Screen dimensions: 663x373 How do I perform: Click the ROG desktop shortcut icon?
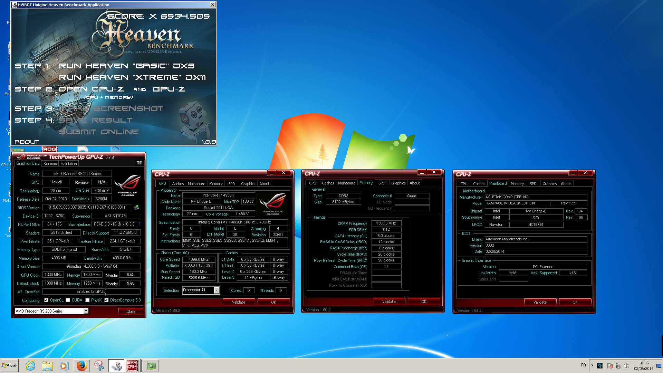tap(49, 149)
